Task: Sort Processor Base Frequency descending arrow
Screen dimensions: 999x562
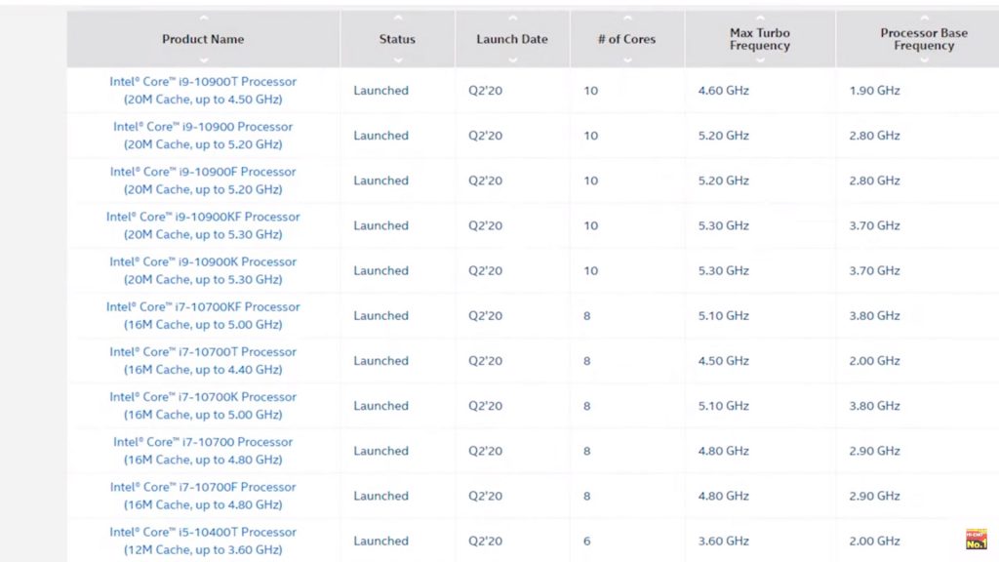Action: [x=924, y=60]
